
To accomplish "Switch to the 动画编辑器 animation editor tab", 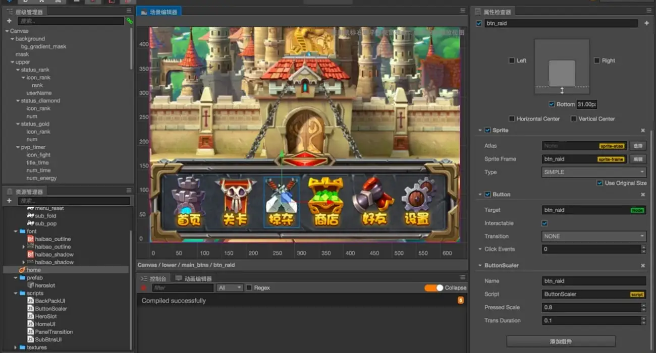I will (193, 278).
